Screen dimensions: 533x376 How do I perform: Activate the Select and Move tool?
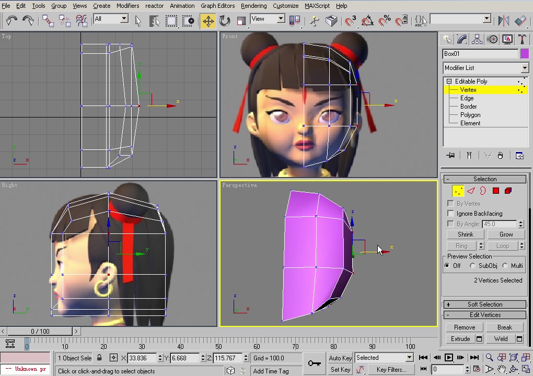point(208,20)
